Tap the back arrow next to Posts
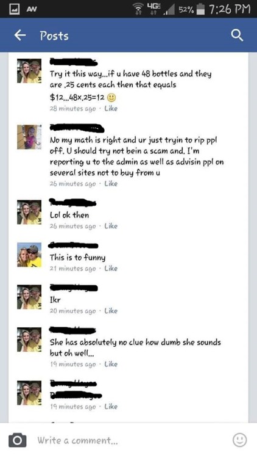Viewport: 257px width, 458px height. tap(20, 35)
